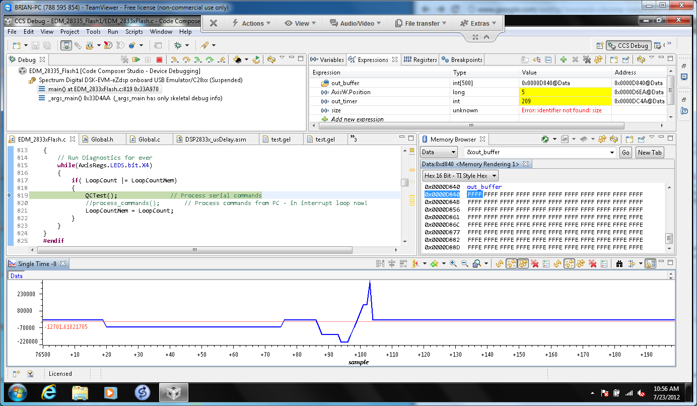Image resolution: width=697 pixels, height=406 pixels.
Task: Open the Data memory page dropdown
Action: point(439,152)
